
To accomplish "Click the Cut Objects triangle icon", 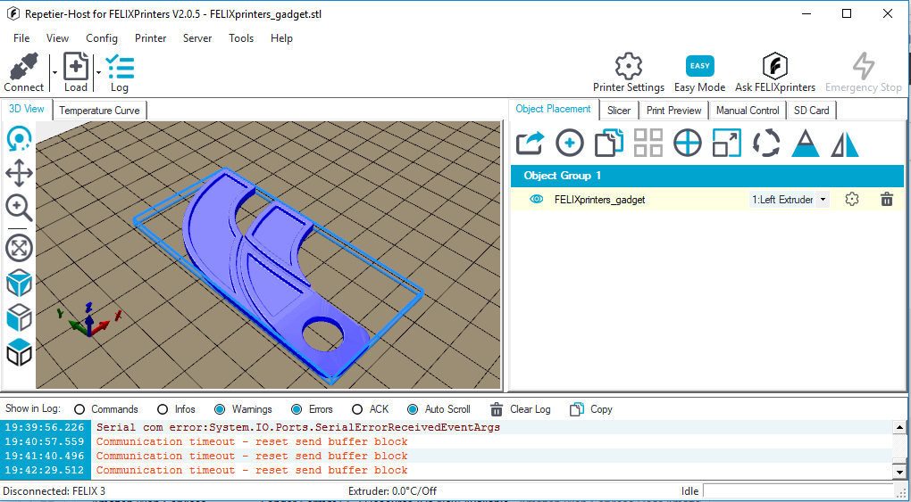I will click(x=806, y=143).
